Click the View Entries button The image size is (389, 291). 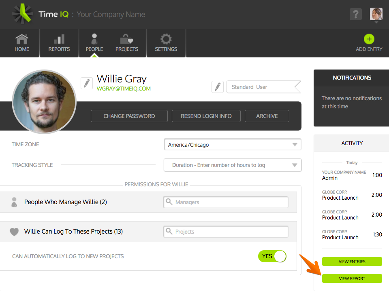click(352, 261)
